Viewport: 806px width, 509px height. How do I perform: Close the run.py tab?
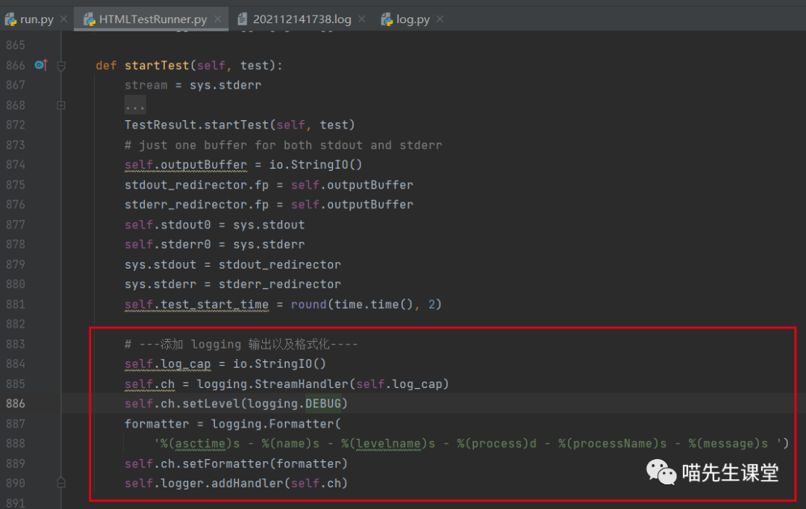pyautogui.click(x=63, y=19)
